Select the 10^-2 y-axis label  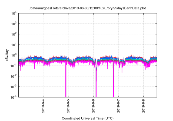click(14, 76)
